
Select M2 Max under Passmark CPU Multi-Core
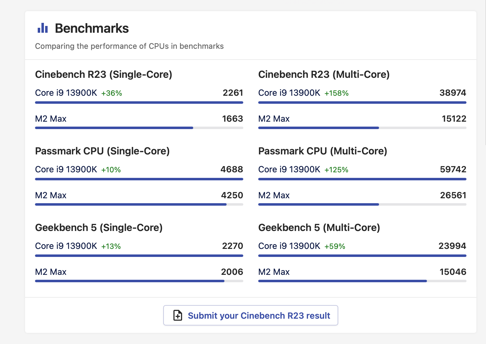tap(274, 195)
